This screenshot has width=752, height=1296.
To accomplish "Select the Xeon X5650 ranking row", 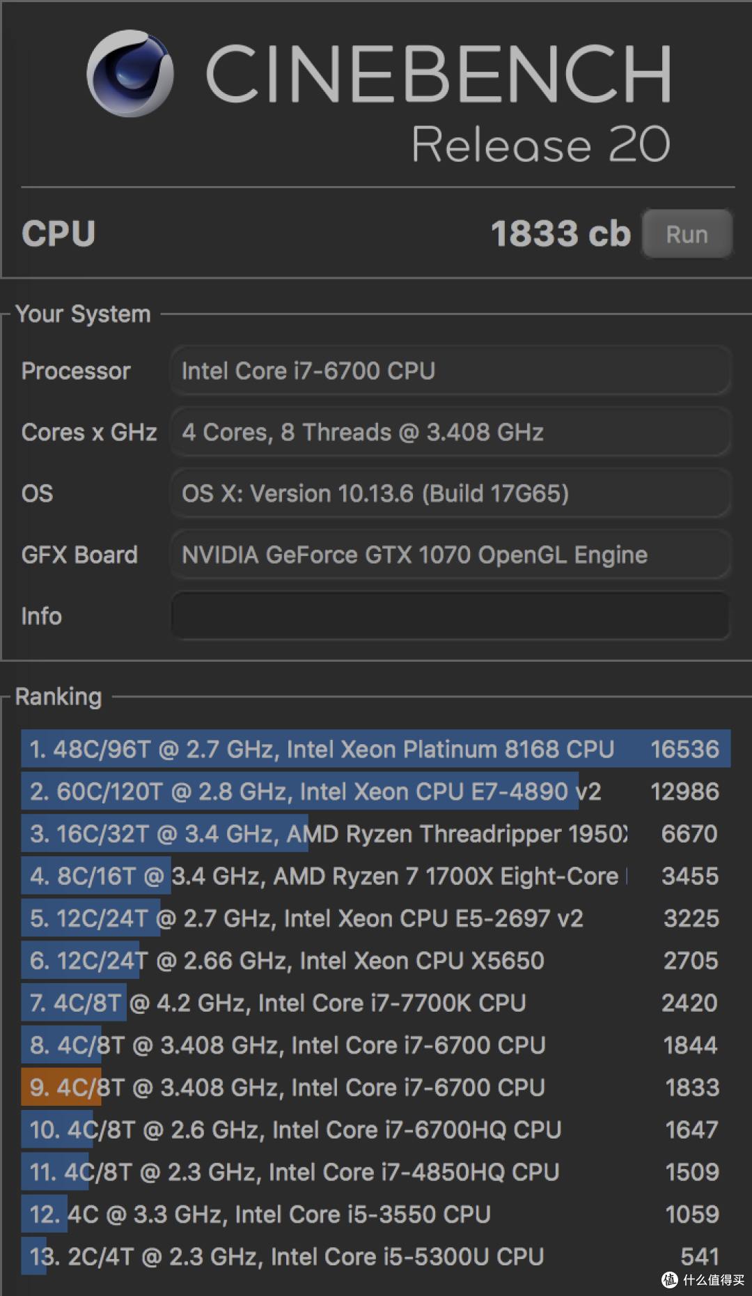I will (376, 960).
